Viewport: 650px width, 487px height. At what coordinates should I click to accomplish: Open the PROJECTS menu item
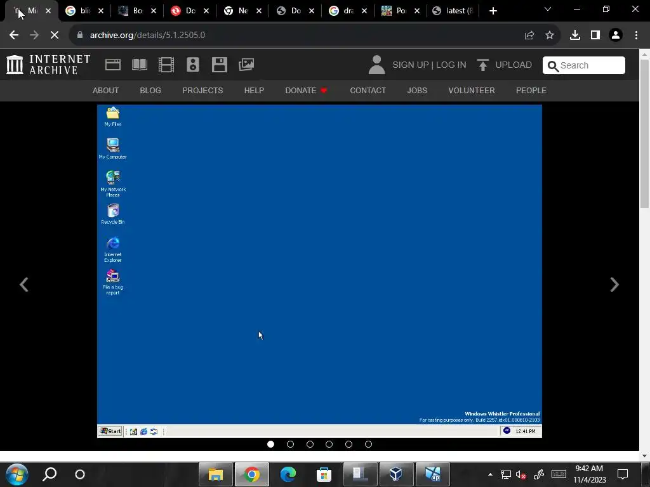coord(202,90)
